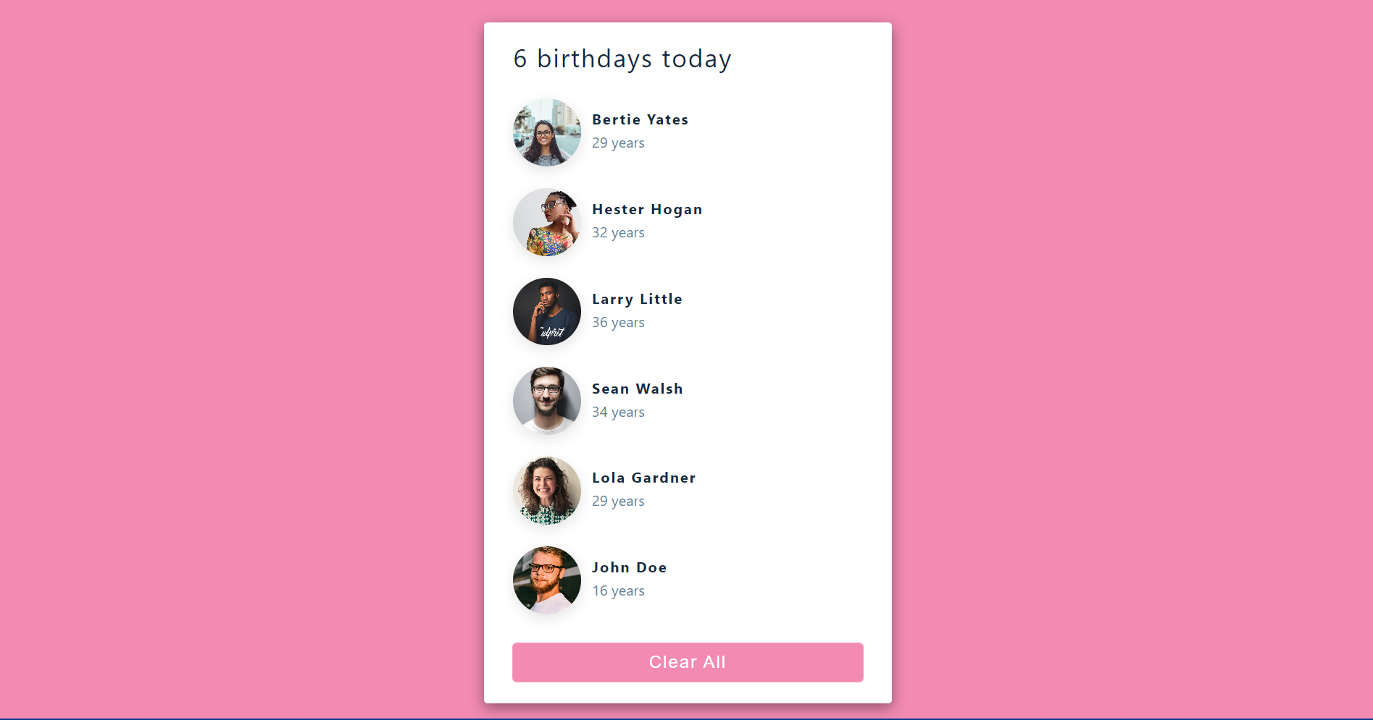Click the '29 years' age under Bertie Yates
Viewport: 1373px width, 720px height.
pos(618,143)
